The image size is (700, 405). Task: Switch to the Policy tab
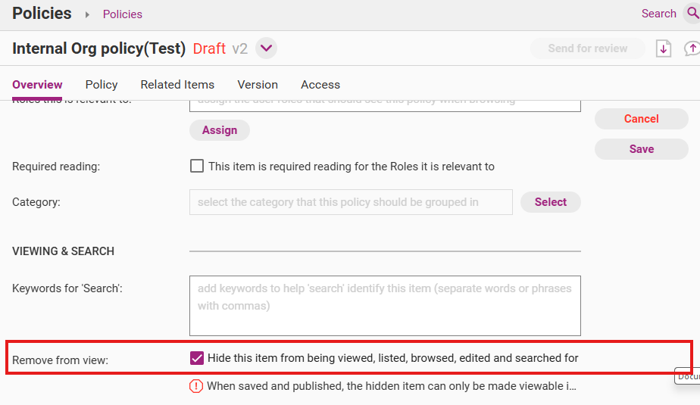(x=102, y=85)
